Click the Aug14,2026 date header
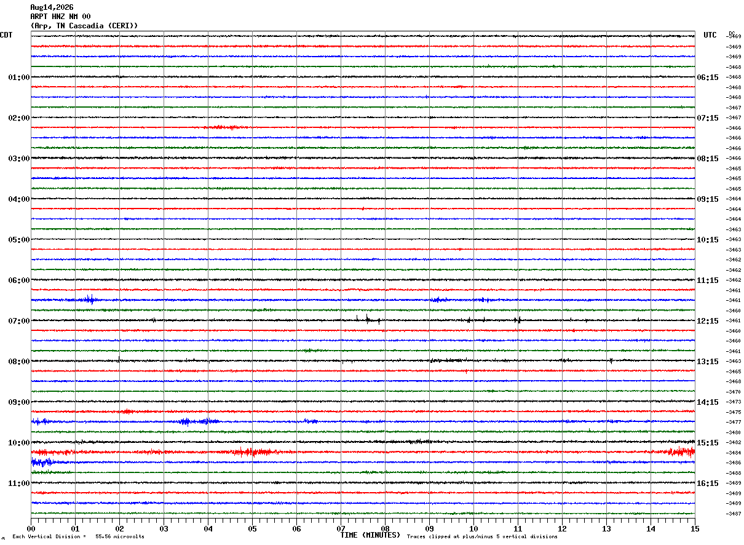The height and width of the screenshot is (545, 744). 52,7
